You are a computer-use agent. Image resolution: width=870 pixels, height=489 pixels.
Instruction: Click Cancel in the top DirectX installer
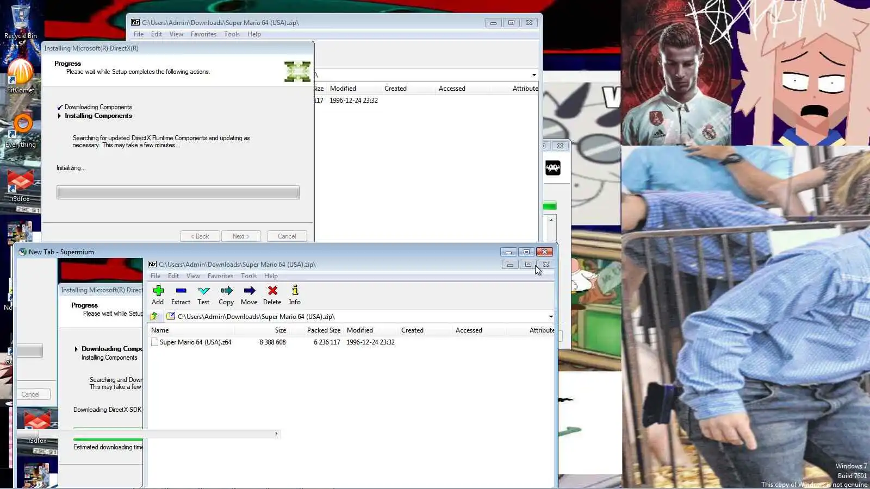click(287, 236)
